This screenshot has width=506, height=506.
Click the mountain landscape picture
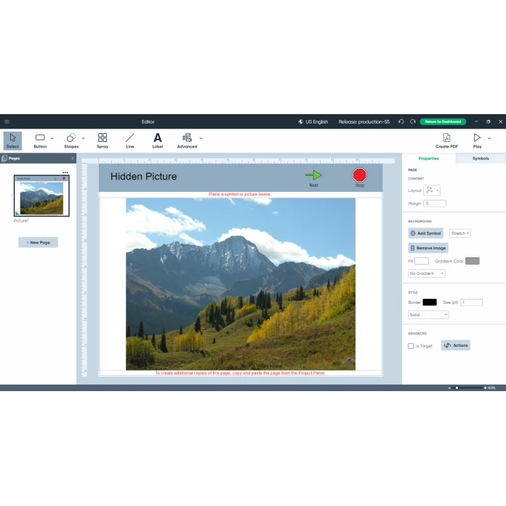click(x=241, y=284)
